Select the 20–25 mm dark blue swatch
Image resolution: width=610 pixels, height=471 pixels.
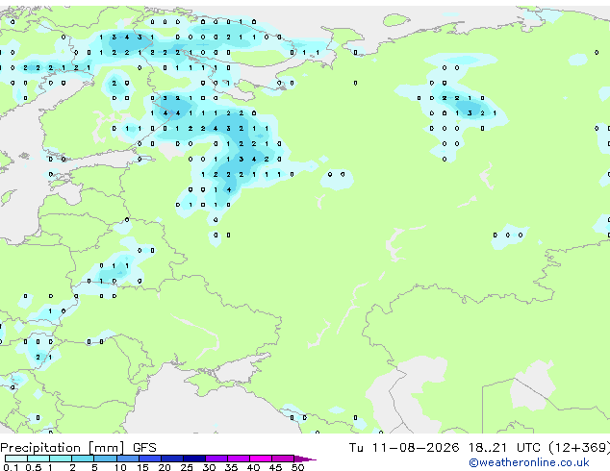(x=171, y=459)
